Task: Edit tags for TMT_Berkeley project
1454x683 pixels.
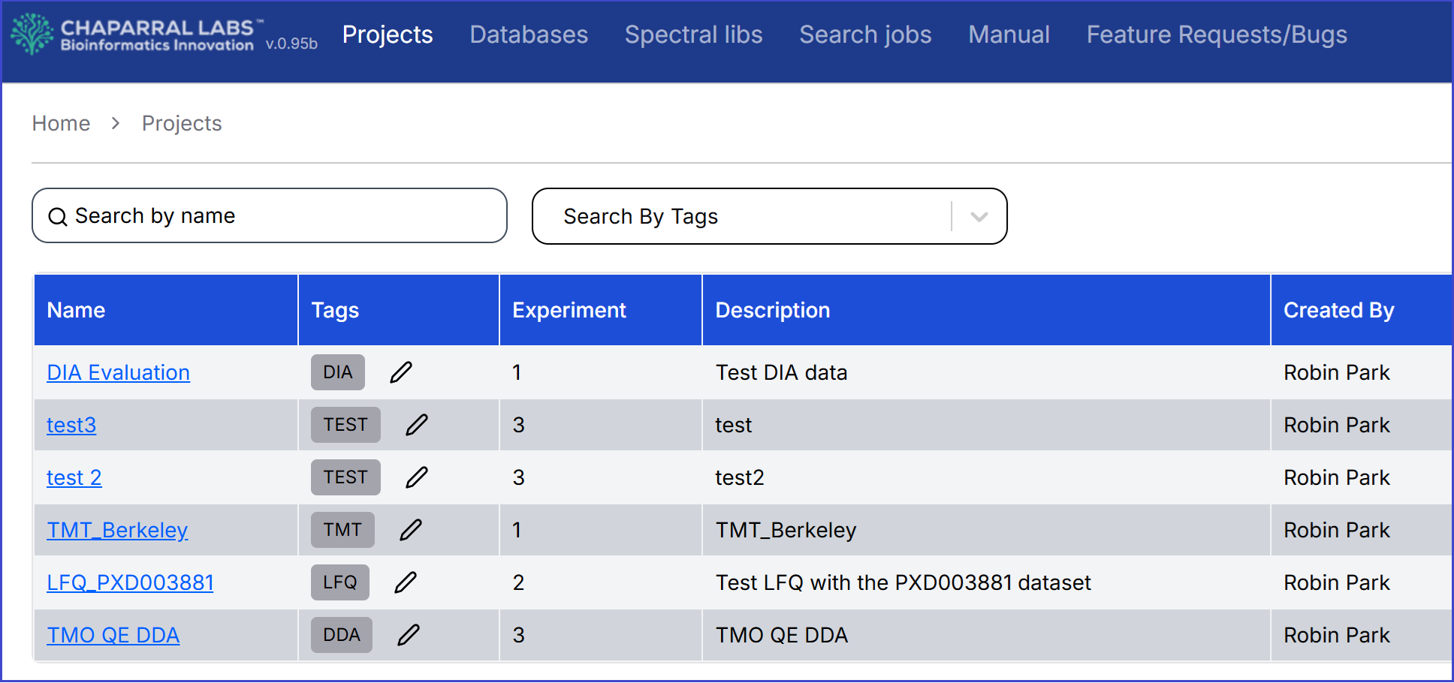Action: (411, 530)
